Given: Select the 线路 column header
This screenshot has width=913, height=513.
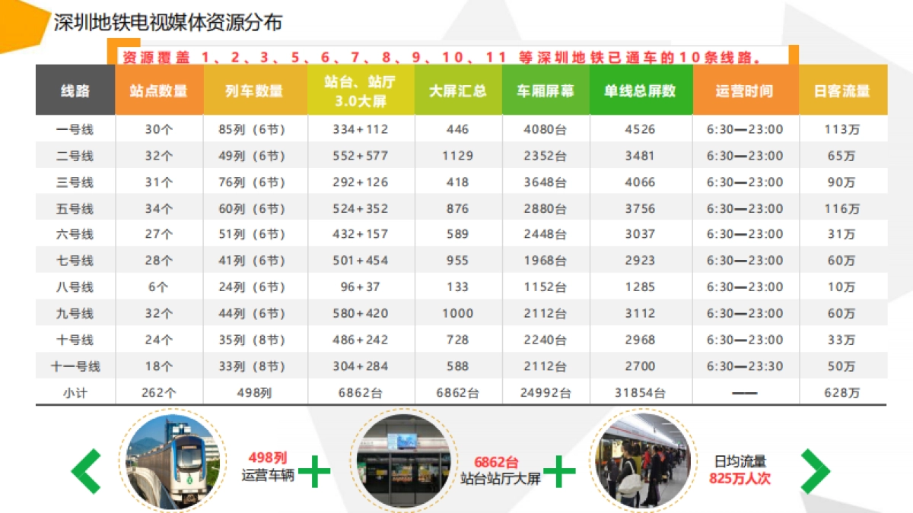Looking at the screenshot, I should [73, 90].
